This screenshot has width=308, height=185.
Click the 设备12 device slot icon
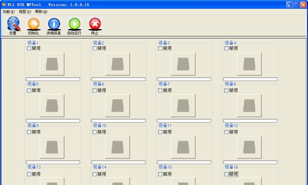click(x=249, y=147)
